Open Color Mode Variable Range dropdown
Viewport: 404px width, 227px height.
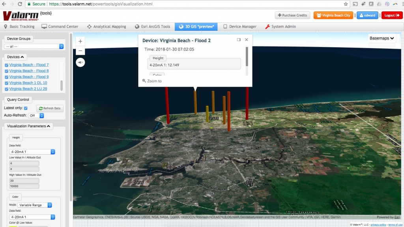35,205
